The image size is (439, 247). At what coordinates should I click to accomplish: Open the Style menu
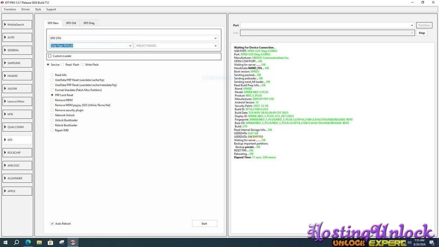click(x=38, y=9)
